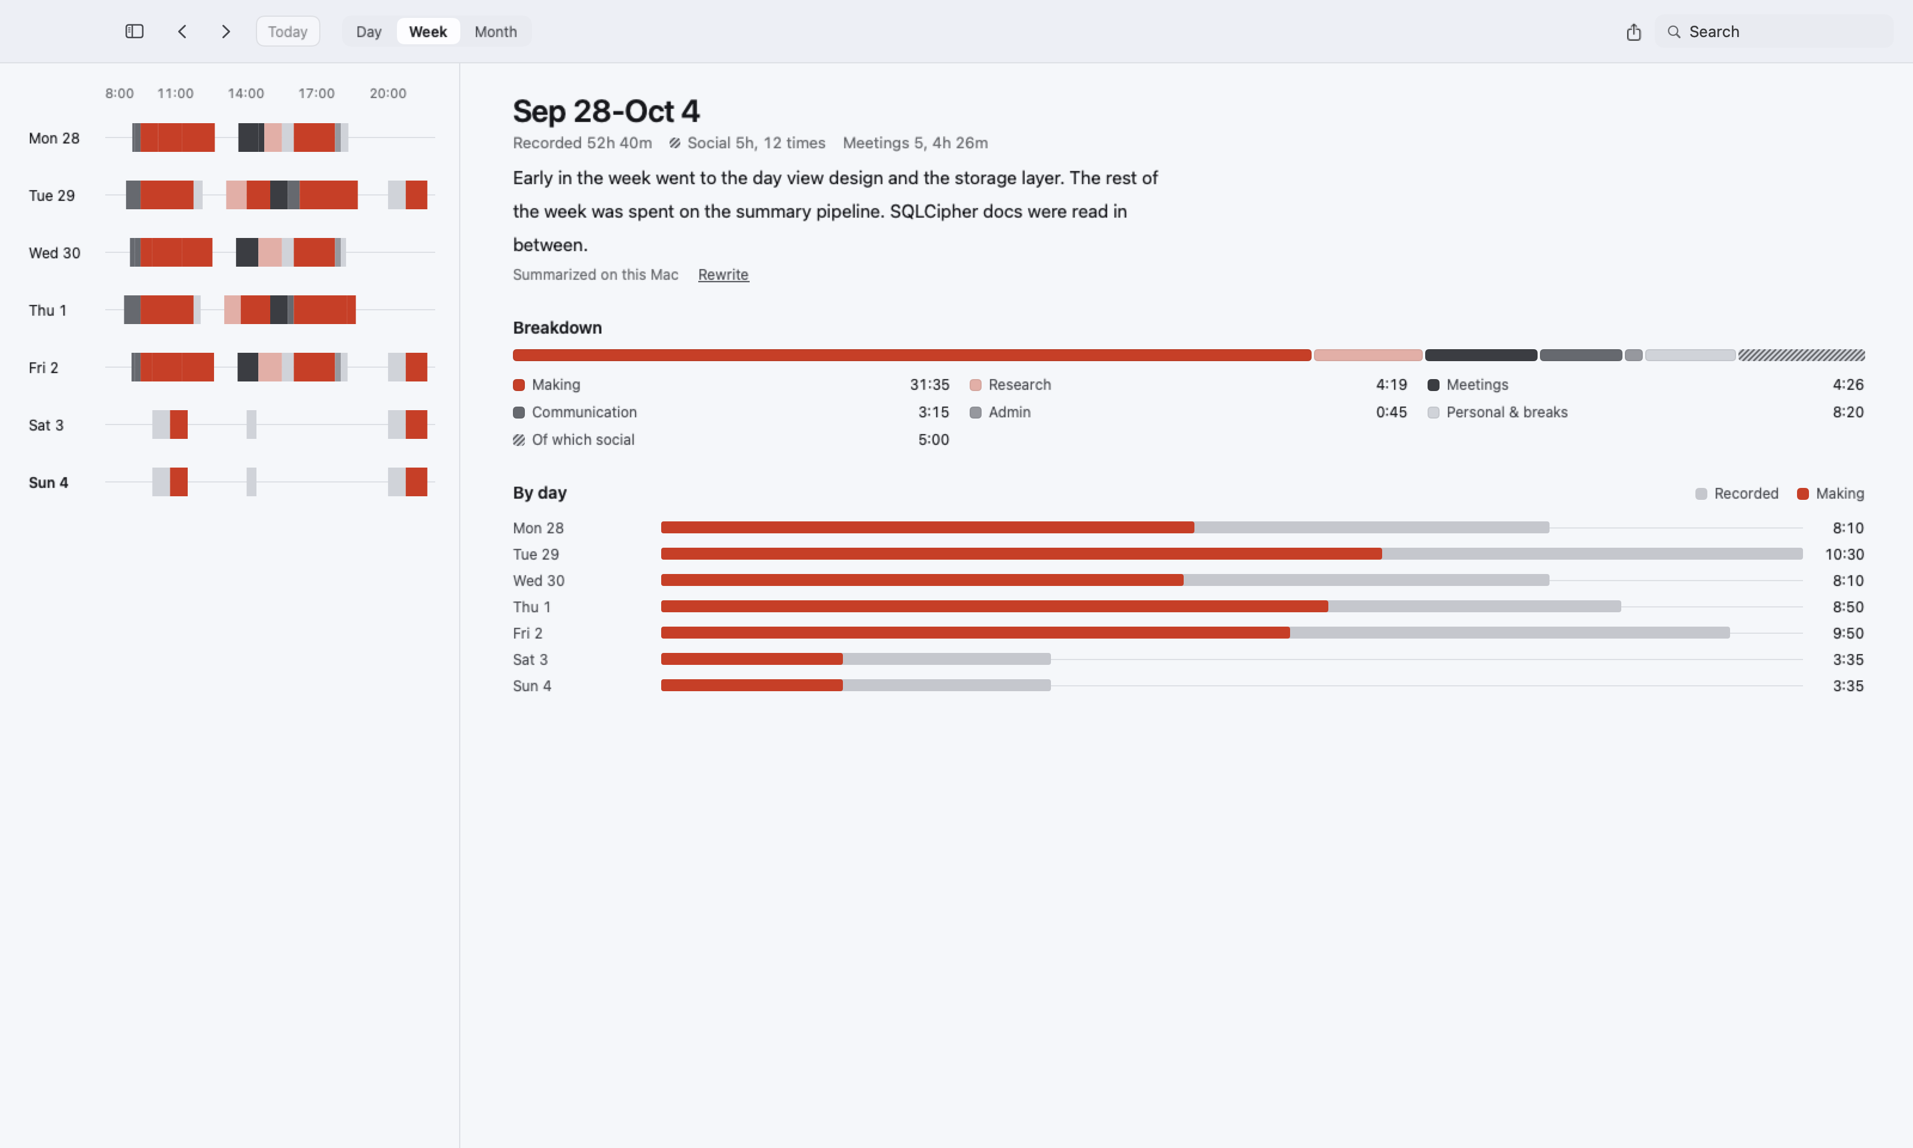Go to previous week with back chevron

click(182, 32)
